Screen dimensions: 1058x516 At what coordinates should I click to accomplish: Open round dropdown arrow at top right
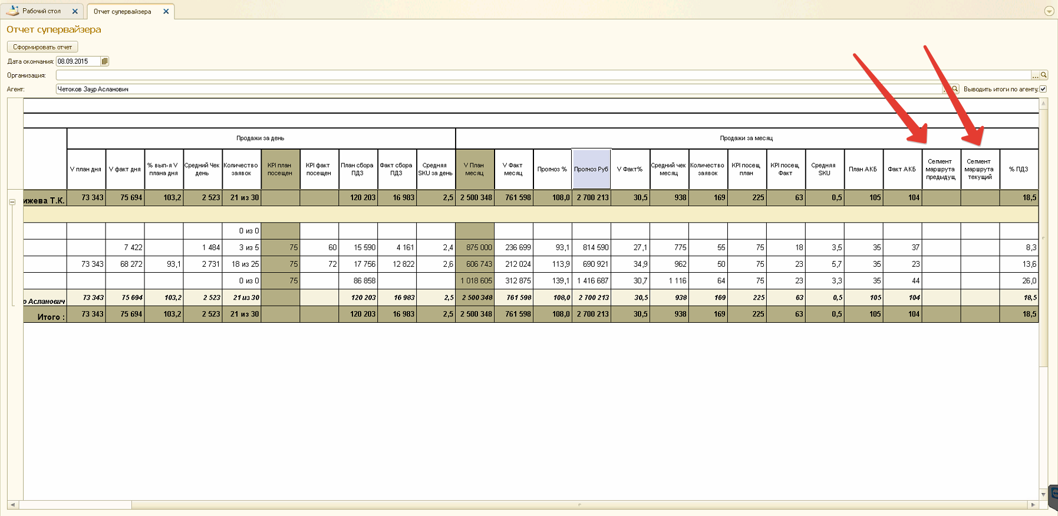click(x=1049, y=11)
